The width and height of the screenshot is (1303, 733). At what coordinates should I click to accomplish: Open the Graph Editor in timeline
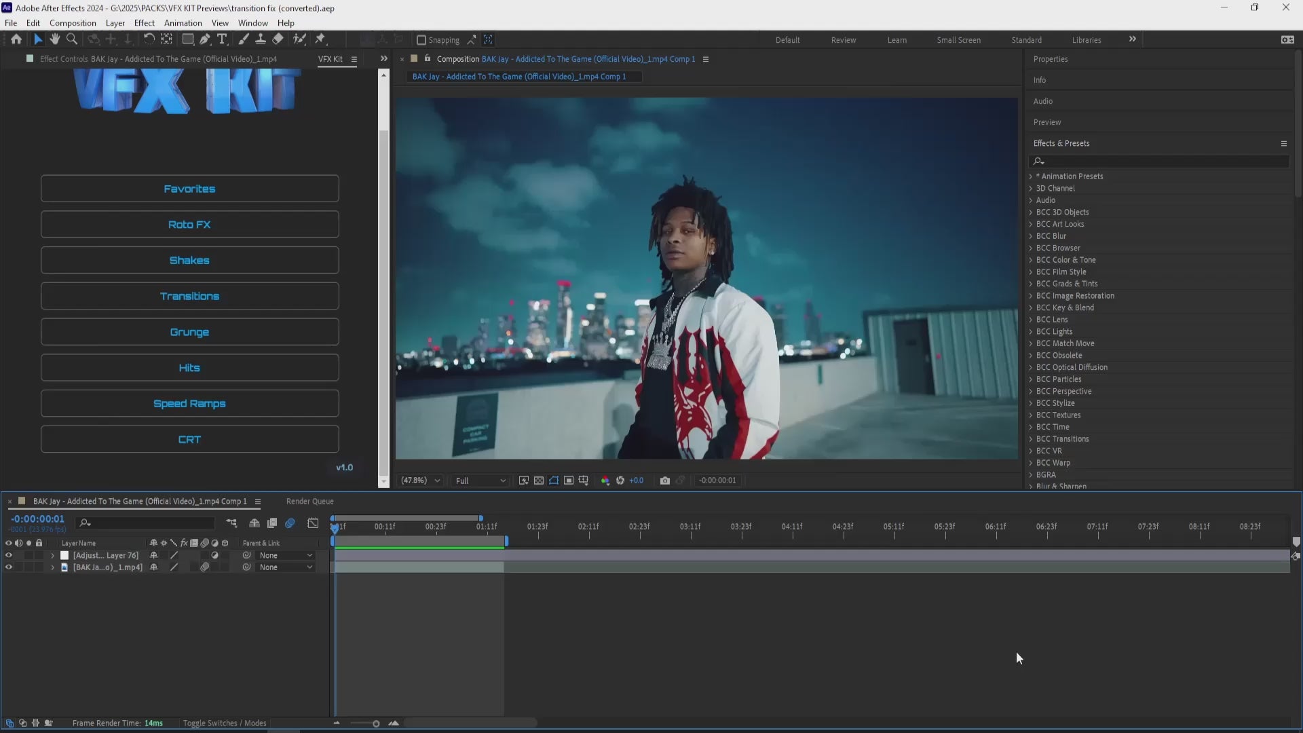pos(313,523)
